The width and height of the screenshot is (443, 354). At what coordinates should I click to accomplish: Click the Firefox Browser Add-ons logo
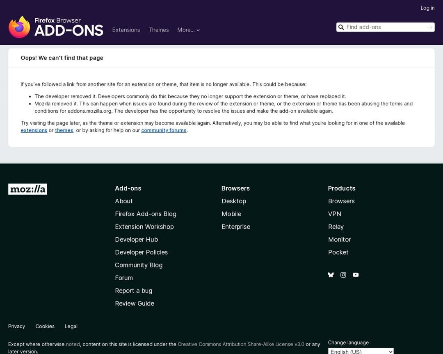pos(56,27)
